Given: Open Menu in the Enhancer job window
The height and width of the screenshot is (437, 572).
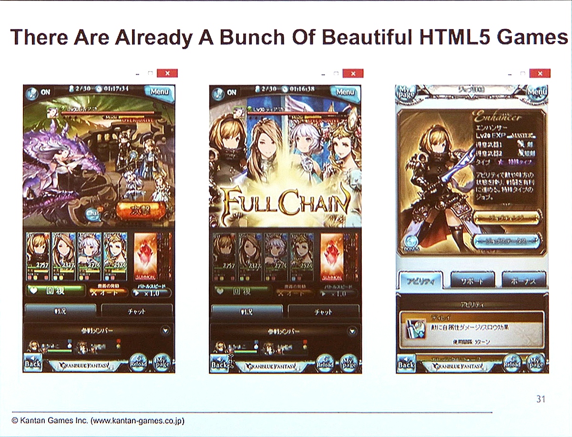Looking at the screenshot, I should coord(537,91).
